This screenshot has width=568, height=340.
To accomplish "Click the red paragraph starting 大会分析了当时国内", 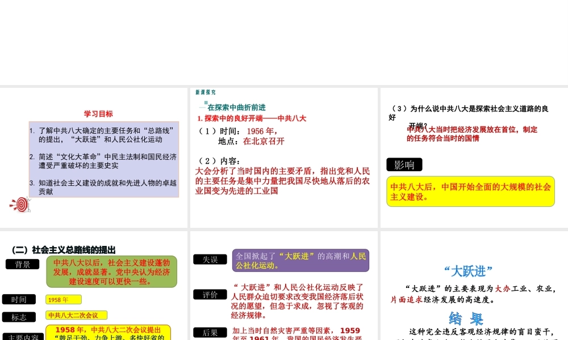I will point(282,181).
